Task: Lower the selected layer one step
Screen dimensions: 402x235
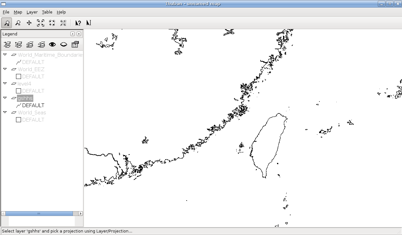Action: (x=30, y=44)
